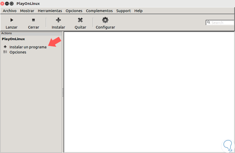Open Configurar gear icon
235x153 pixels.
point(105,20)
